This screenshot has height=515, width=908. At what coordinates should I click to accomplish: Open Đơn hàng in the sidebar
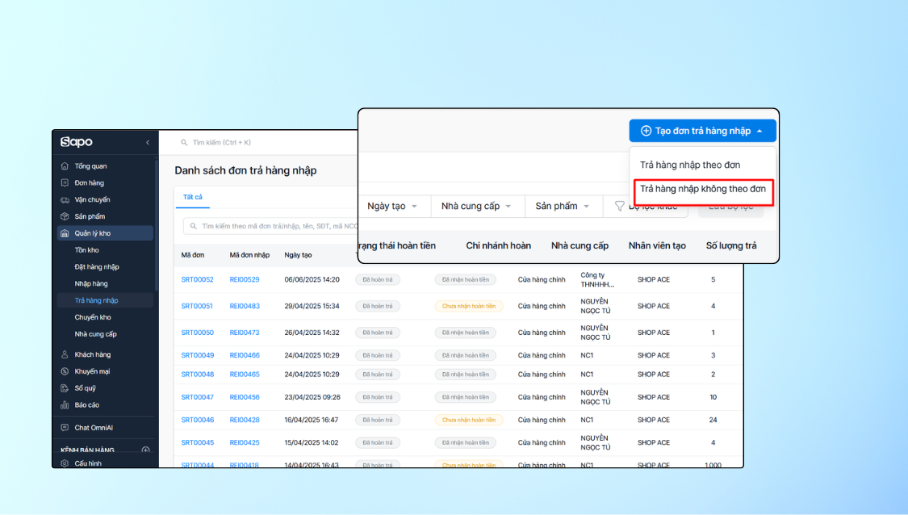89,183
